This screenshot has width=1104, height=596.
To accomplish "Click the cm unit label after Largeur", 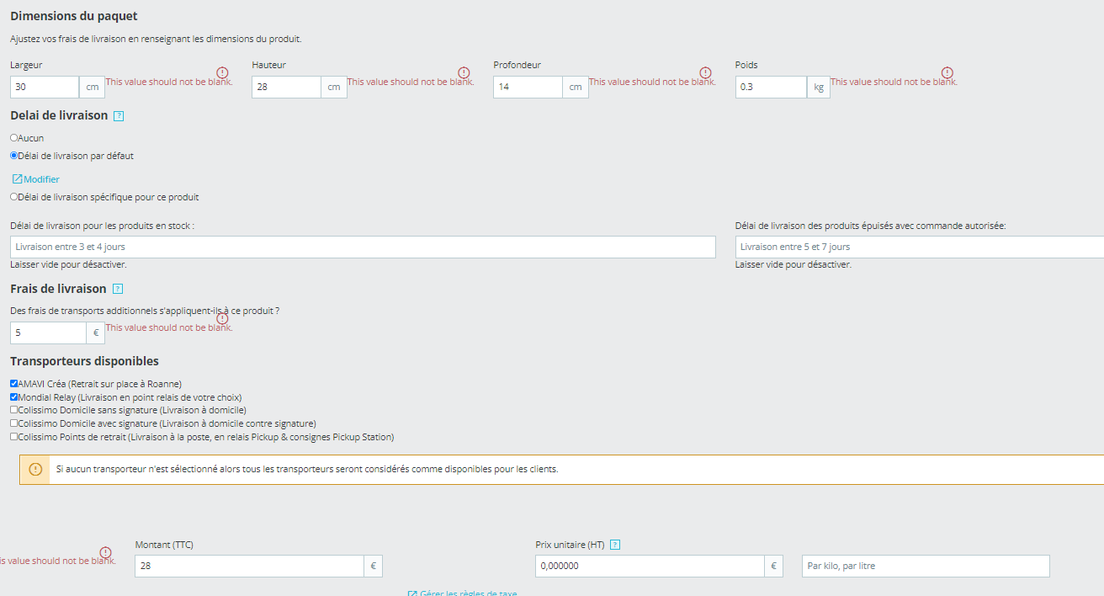I will click(x=92, y=87).
